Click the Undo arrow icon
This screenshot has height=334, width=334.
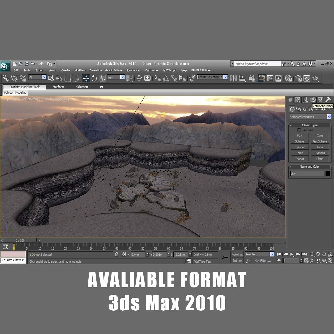click(x=32, y=64)
